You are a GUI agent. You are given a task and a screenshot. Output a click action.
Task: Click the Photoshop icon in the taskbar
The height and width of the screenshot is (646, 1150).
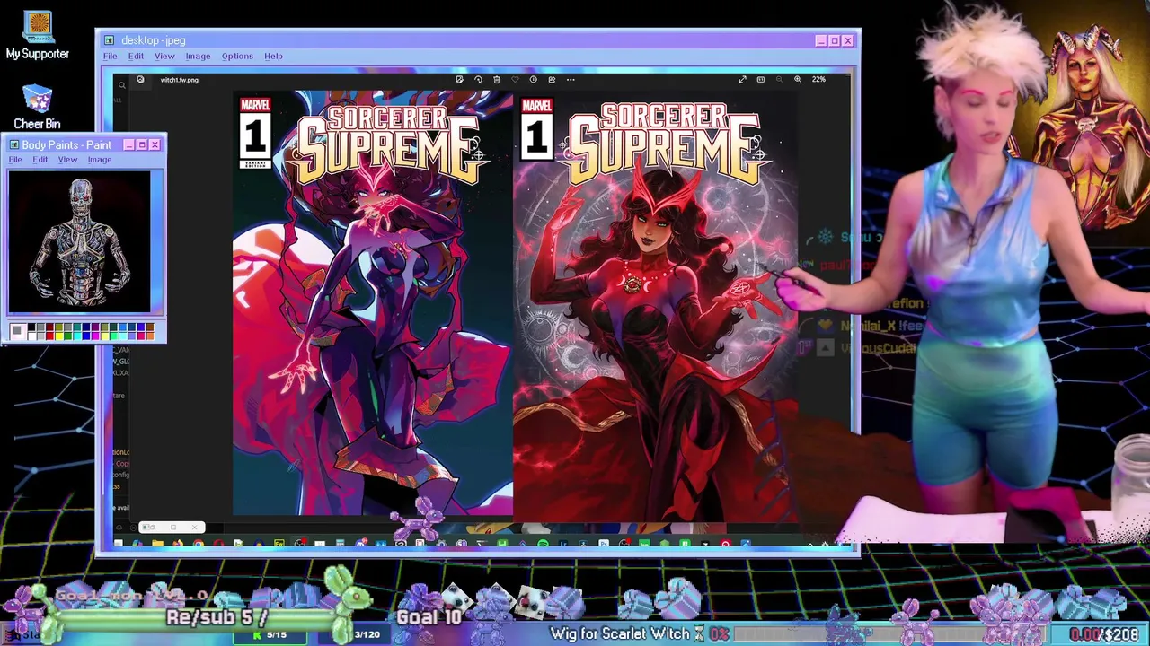pyautogui.click(x=604, y=544)
